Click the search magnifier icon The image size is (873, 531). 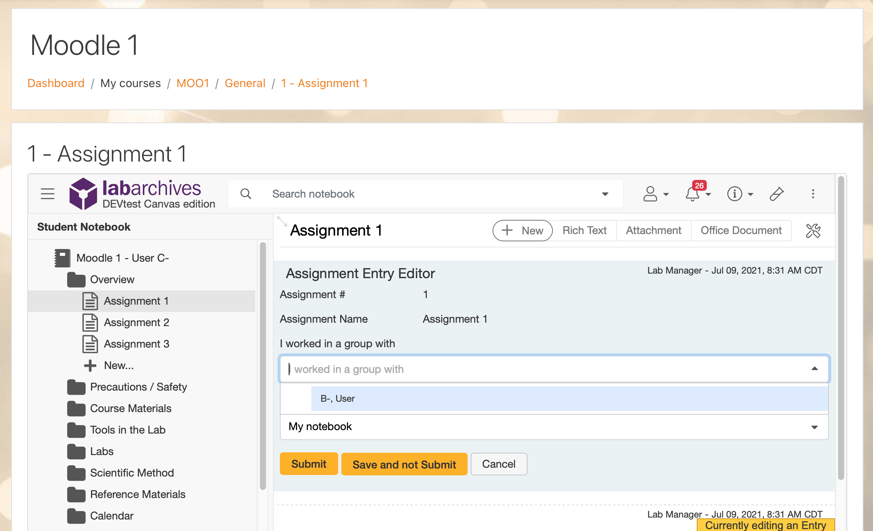(x=246, y=194)
